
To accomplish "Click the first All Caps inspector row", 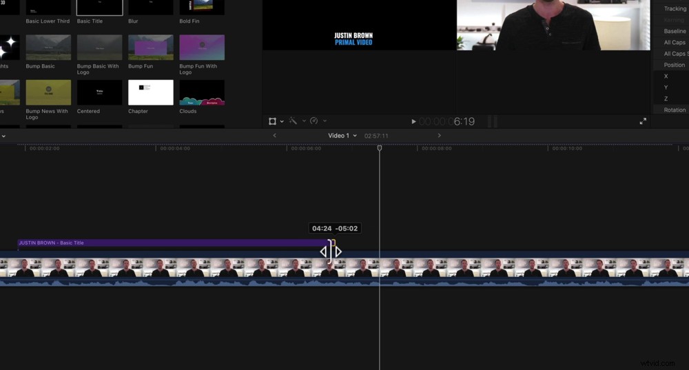I will click(674, 43).
